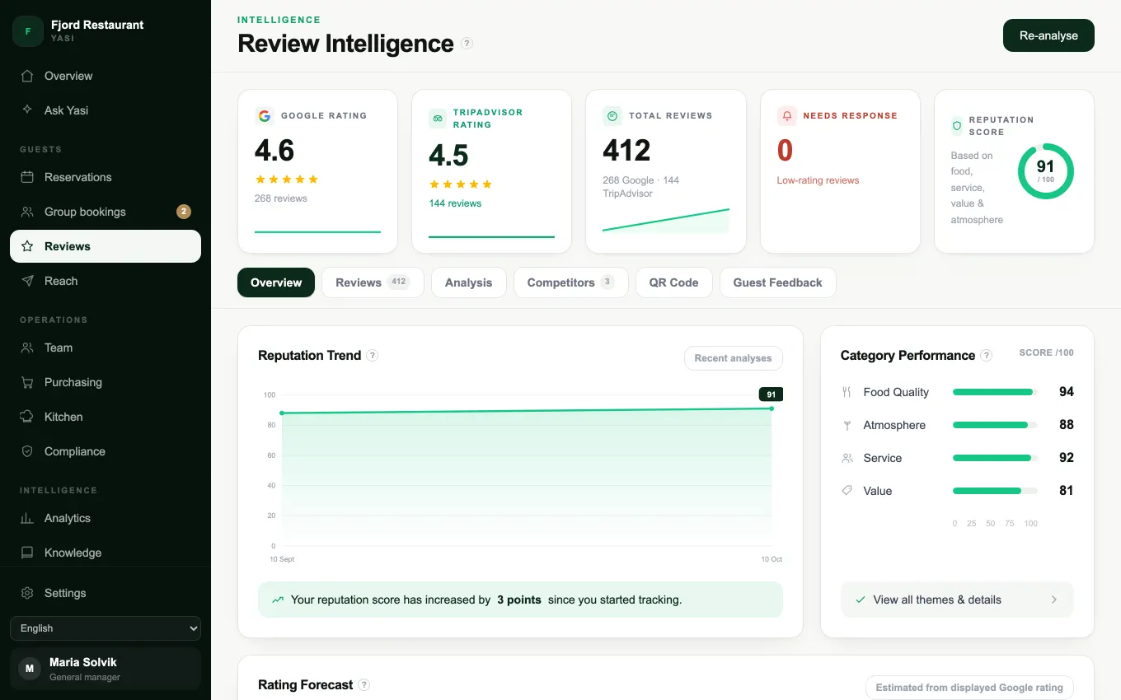
Task: Click the Reservations calendar icon
Action: [x=27, y=177]
